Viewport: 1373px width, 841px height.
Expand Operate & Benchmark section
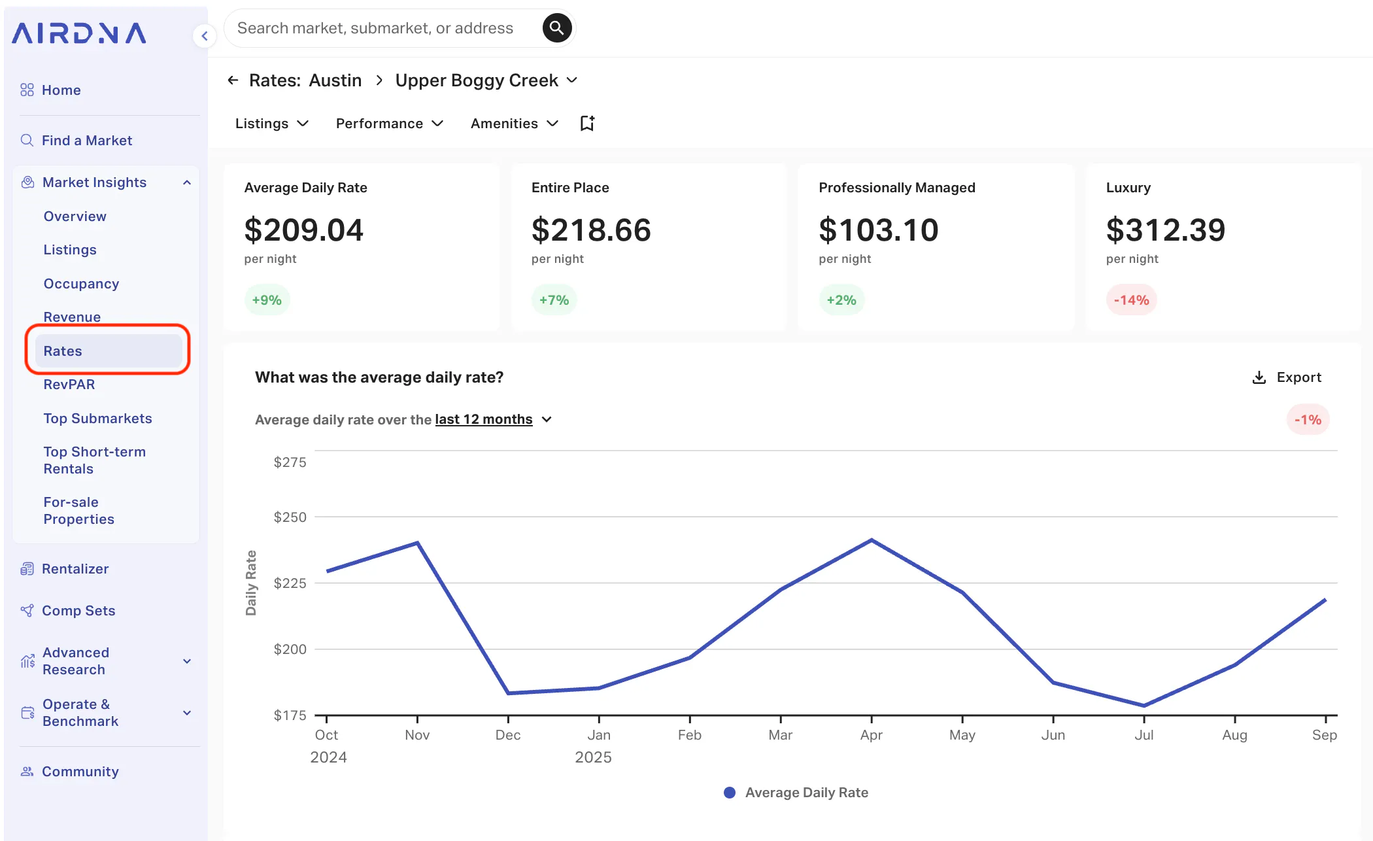187,713
